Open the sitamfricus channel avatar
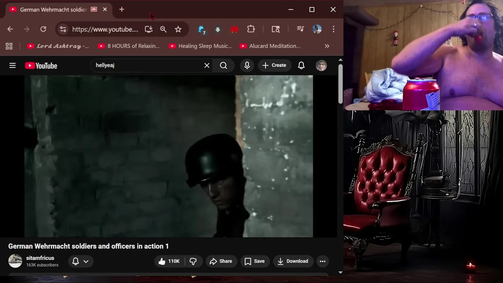This screenshot has width=503, height=283. [x=15, y=261]
